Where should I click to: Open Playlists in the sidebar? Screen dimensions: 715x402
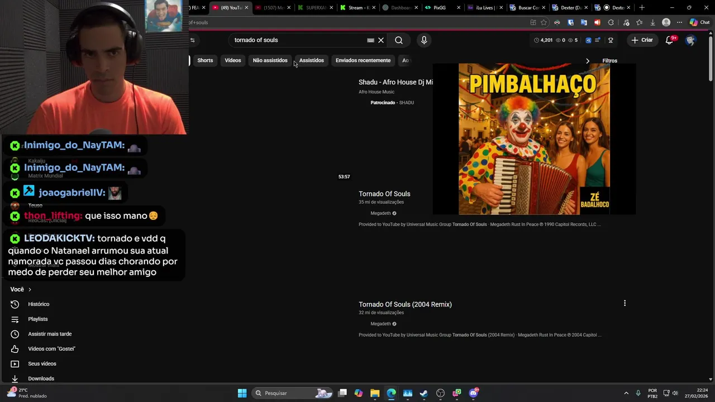click(38, 319)
